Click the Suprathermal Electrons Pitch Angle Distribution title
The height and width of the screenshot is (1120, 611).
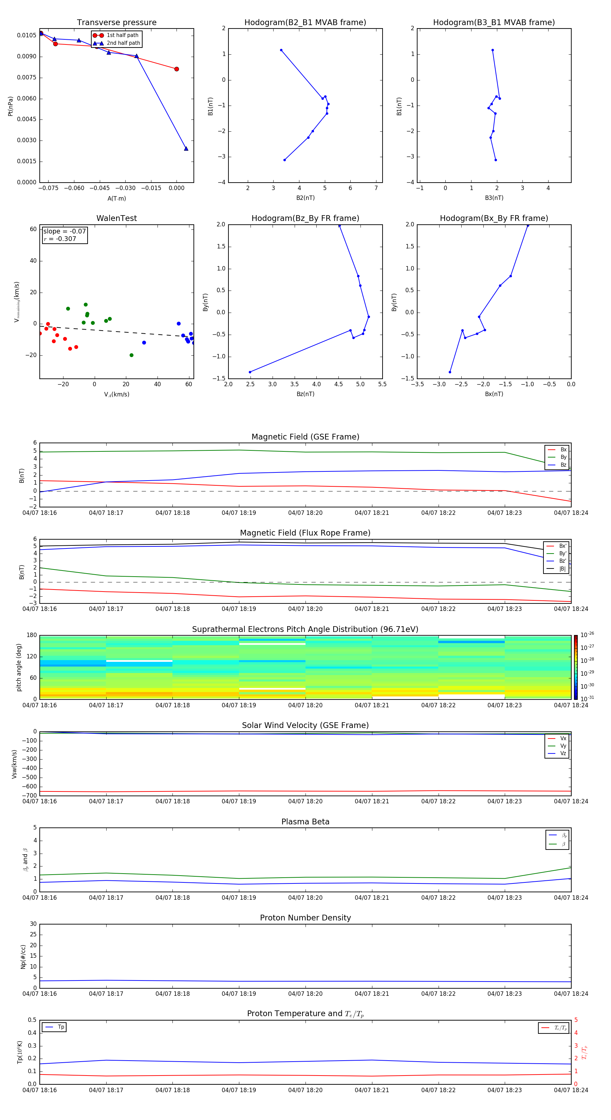[305, 630]
